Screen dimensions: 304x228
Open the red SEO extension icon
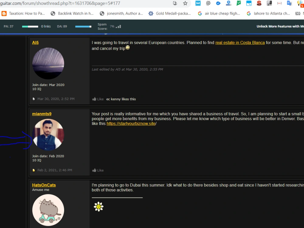pyautogui.click(x=259, y=3)
